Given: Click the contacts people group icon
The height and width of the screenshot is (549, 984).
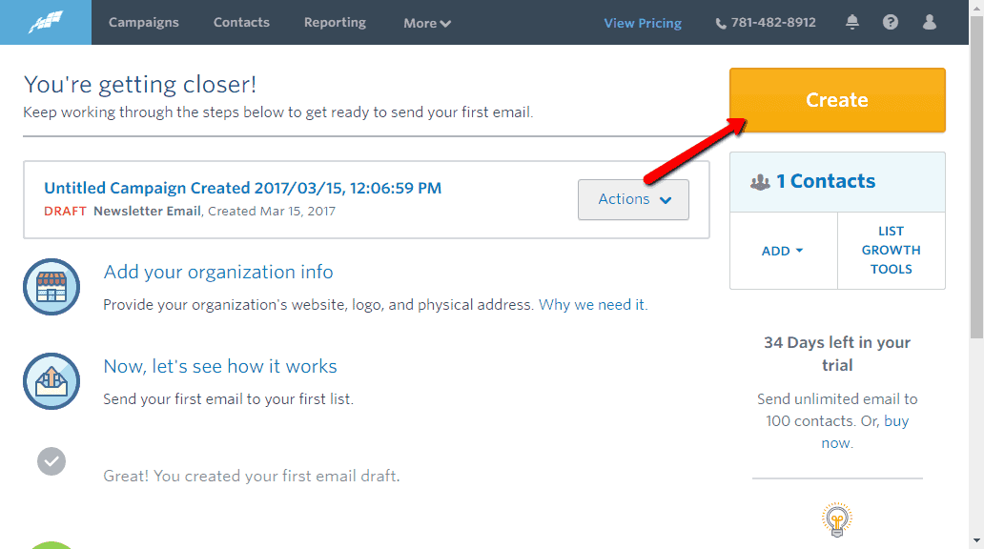Looking at the screenshot, I should pyautogui.click(x=760, y=182).
